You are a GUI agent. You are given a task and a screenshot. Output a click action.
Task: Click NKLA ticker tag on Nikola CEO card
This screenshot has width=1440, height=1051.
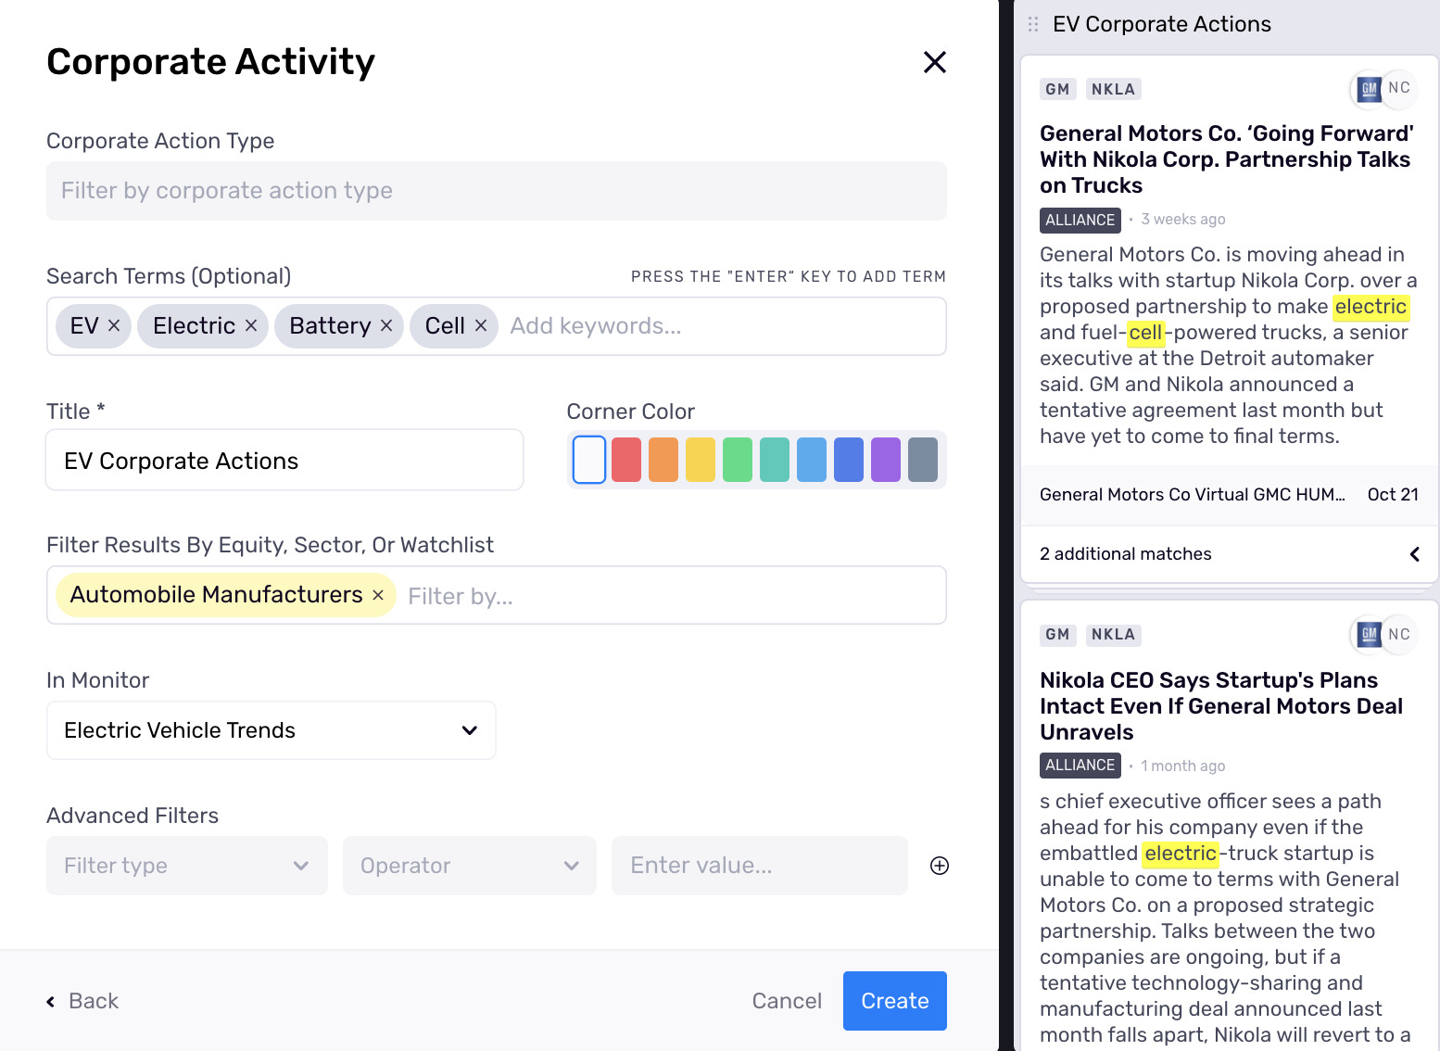1113,635
